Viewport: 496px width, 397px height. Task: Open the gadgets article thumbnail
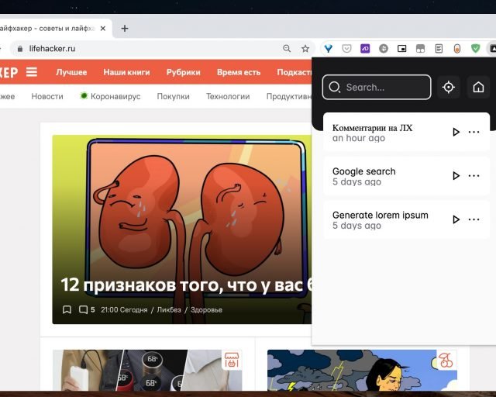pyautogui.click(x=147, y=370)
